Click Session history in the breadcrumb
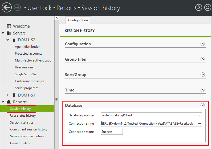Viewport: 212px width, 149px height. 101,8
